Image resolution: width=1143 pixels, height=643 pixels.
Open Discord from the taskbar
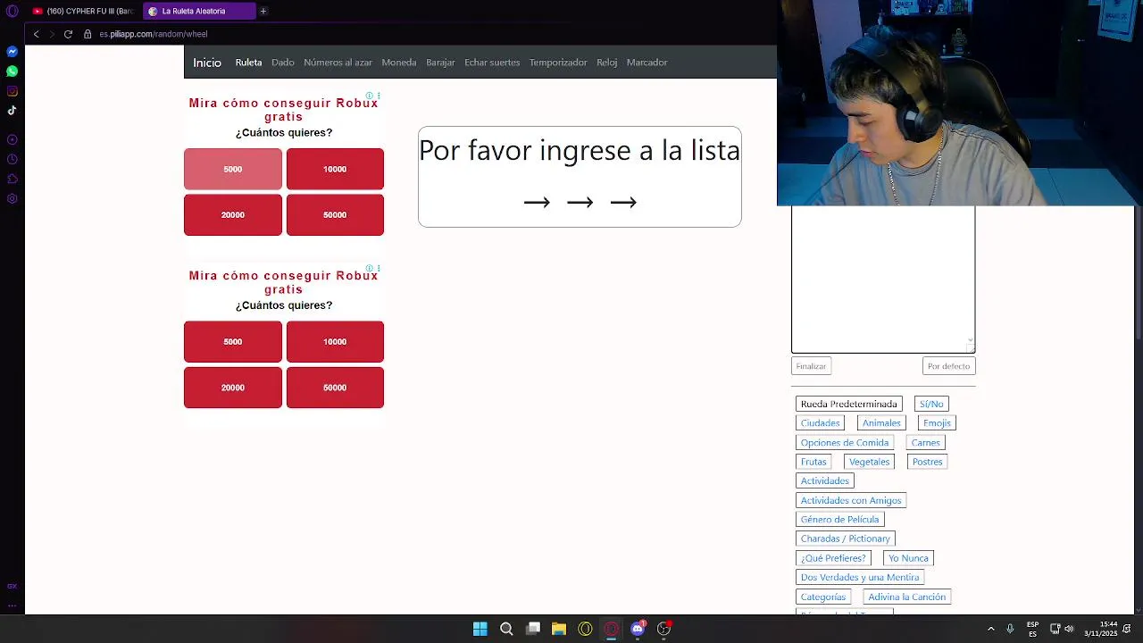pyautogui.click(x=638, y=629)
